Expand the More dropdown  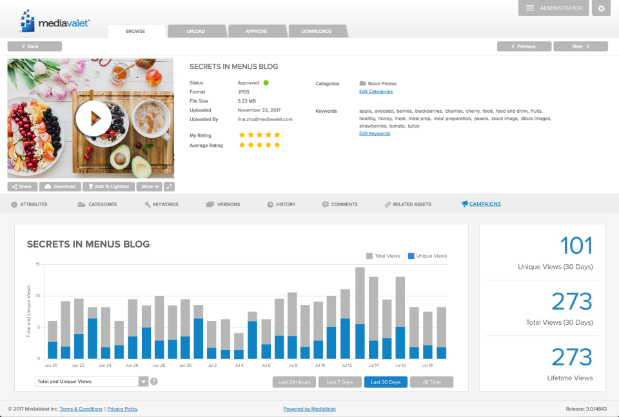149,187
